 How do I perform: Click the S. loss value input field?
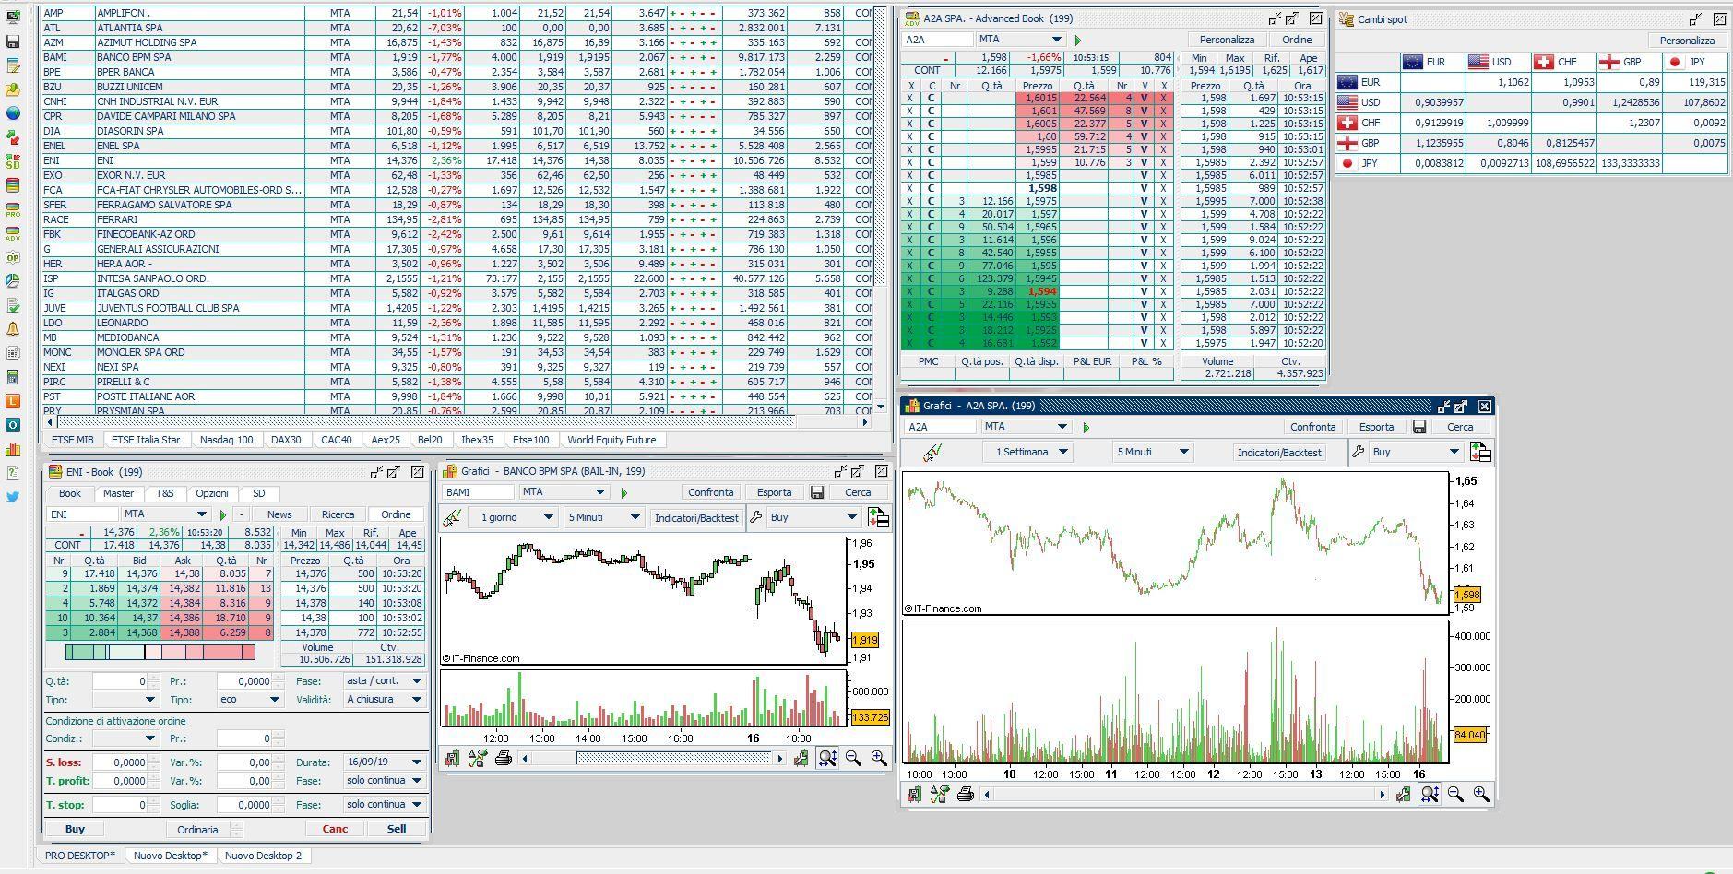tap(119, 762)
